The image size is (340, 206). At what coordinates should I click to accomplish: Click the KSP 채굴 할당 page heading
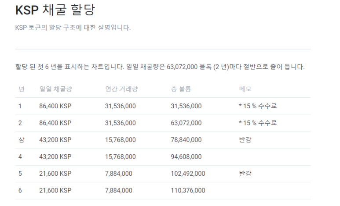[55, 10]
